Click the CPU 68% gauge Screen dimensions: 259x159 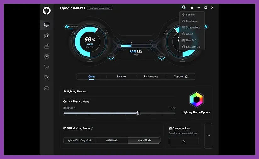tap(90, 42)
